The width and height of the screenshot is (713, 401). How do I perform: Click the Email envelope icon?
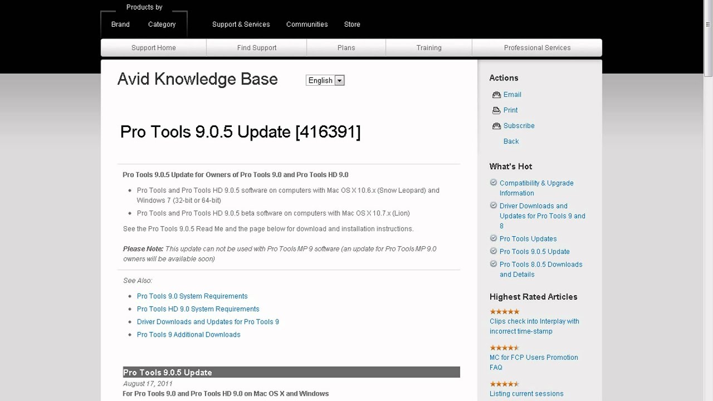tap(496, 95)
